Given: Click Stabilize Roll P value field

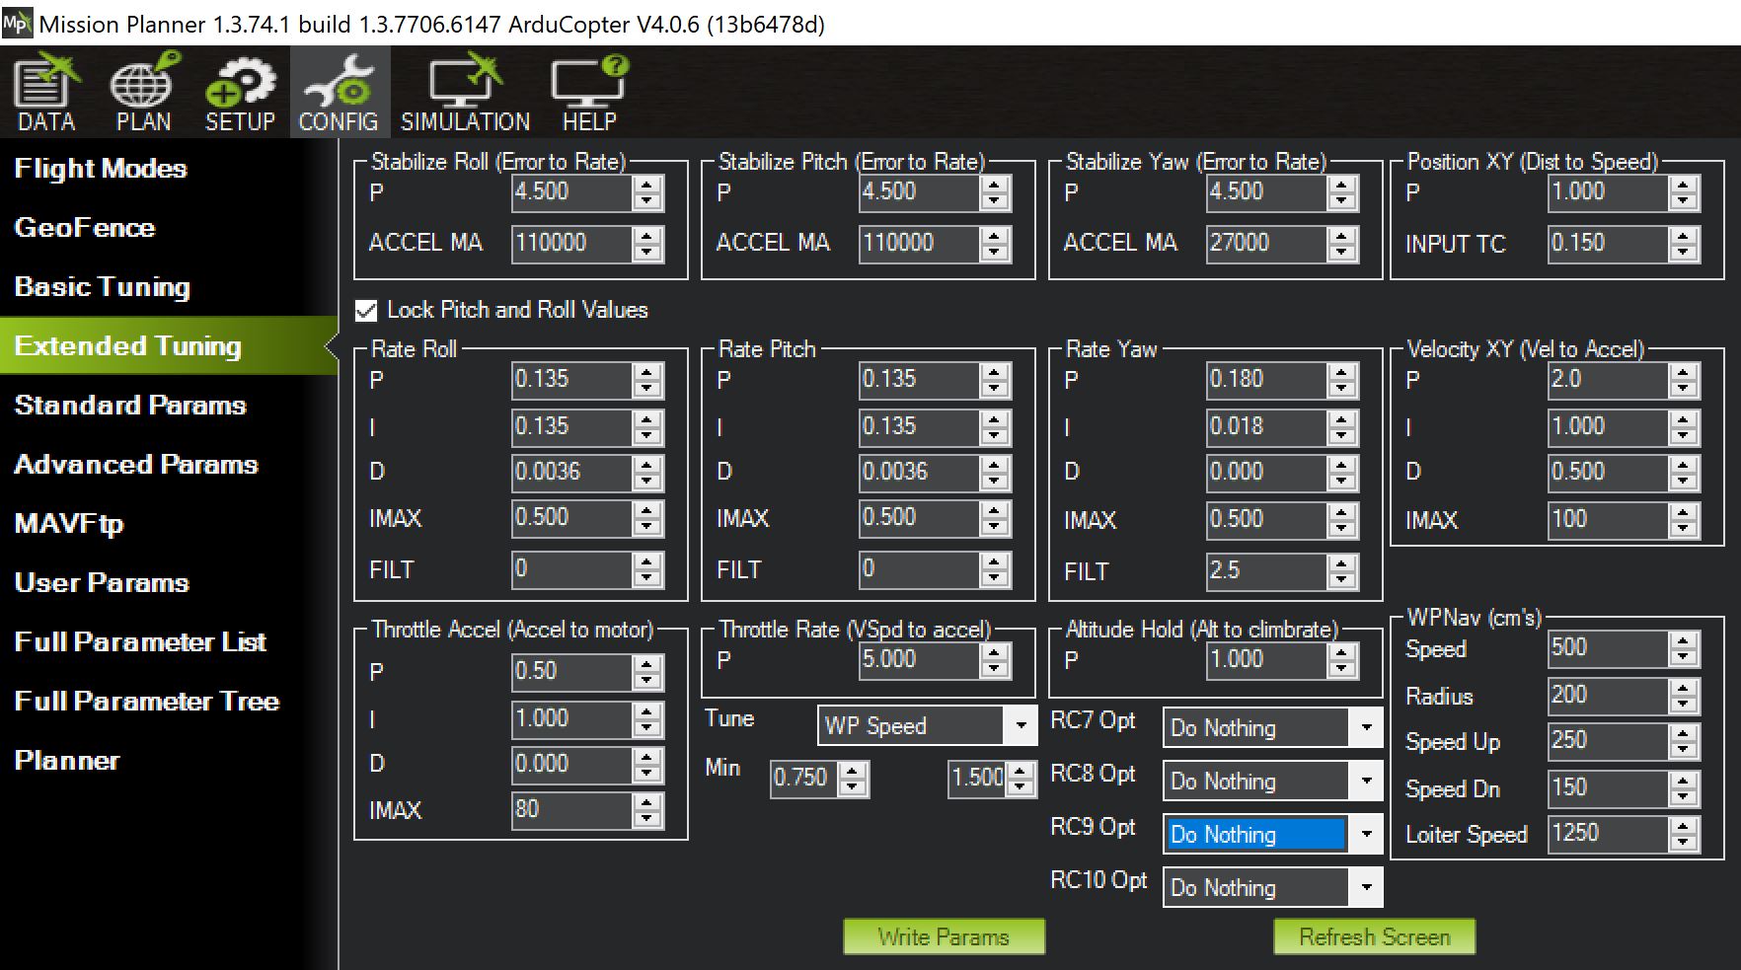Looking at the screenshot, I should pyautogui.click(x=571, y=191).
